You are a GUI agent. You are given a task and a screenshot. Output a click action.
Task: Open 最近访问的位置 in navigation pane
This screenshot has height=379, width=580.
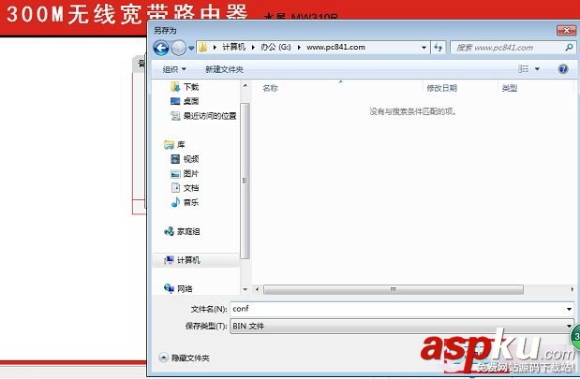210,116
